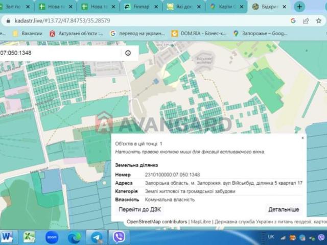Launch Excel from the taskbar
The width and height of the screenshot is (327, 245).
[x=29, y=237]
